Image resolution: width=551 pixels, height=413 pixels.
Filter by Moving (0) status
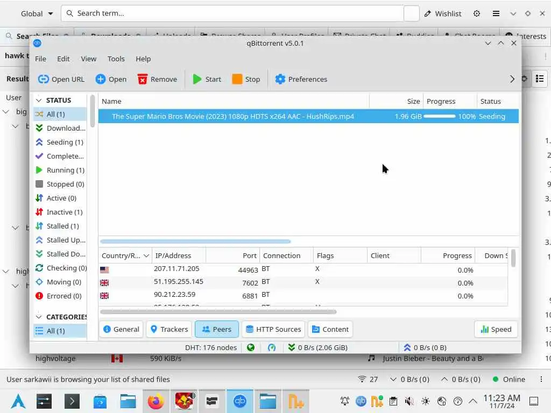click(60, 282)
